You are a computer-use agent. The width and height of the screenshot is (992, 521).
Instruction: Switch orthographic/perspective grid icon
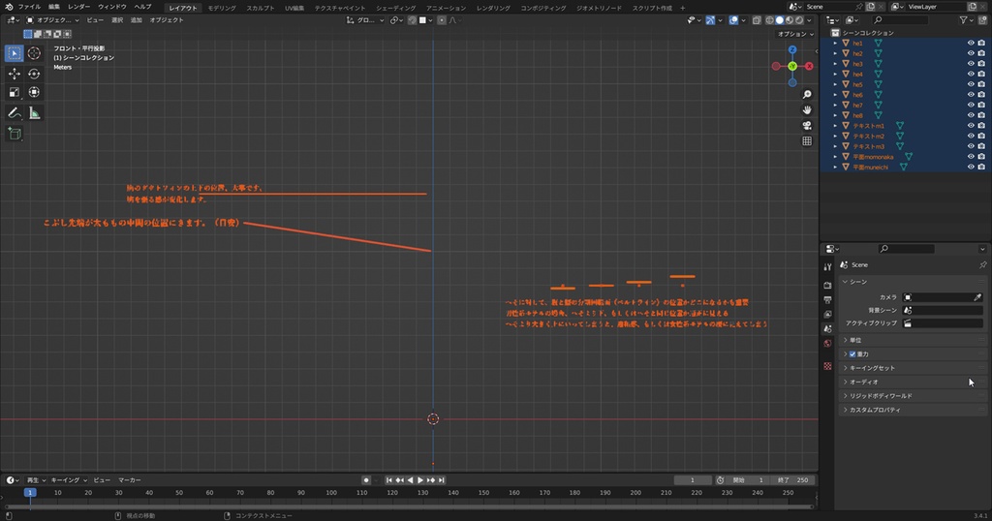807,141
